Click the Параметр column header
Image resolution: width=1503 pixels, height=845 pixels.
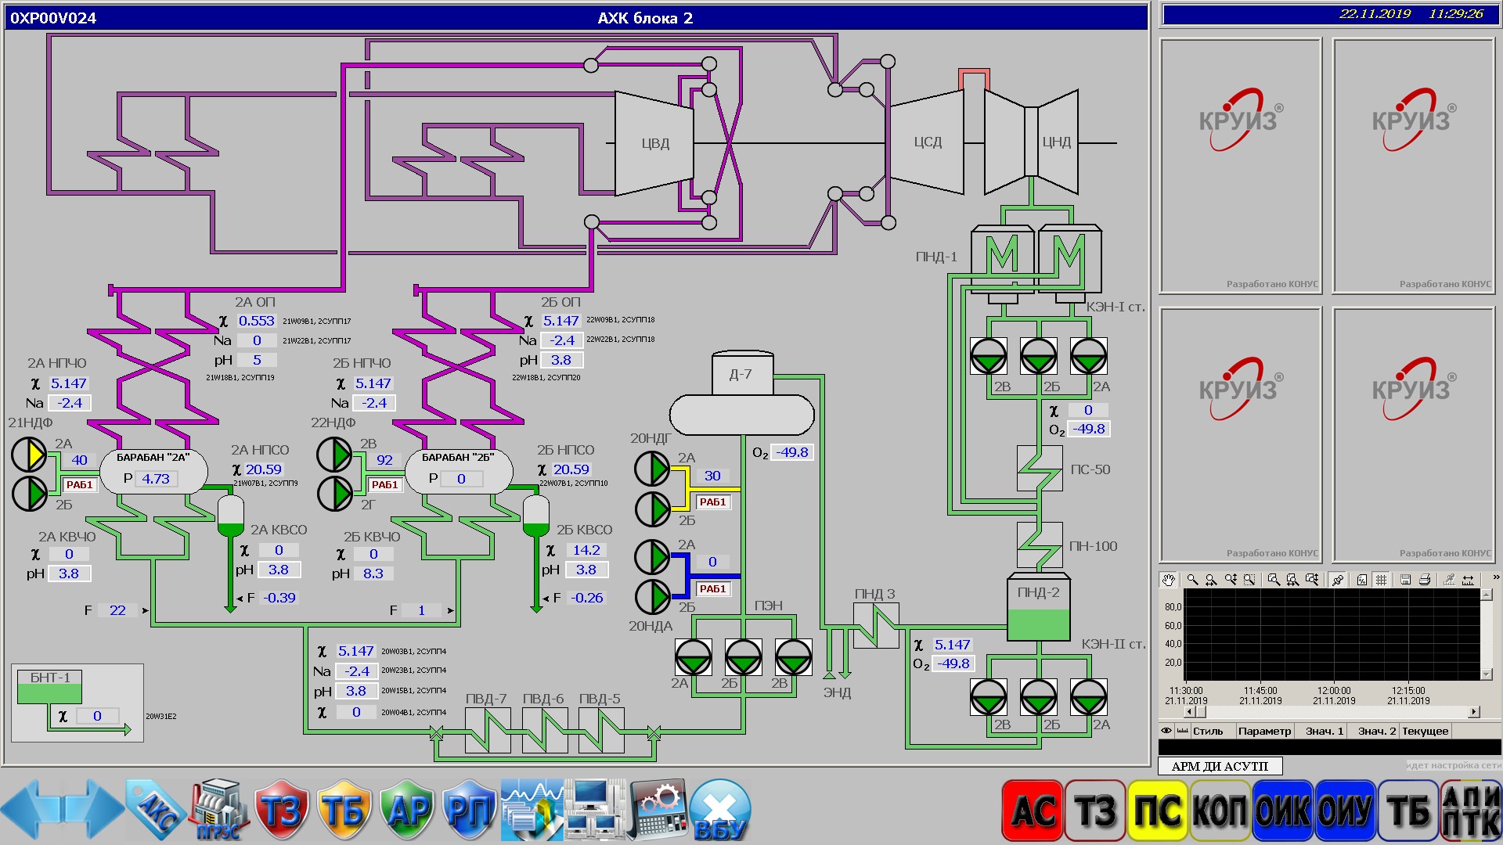click(x=1264, y=731)
